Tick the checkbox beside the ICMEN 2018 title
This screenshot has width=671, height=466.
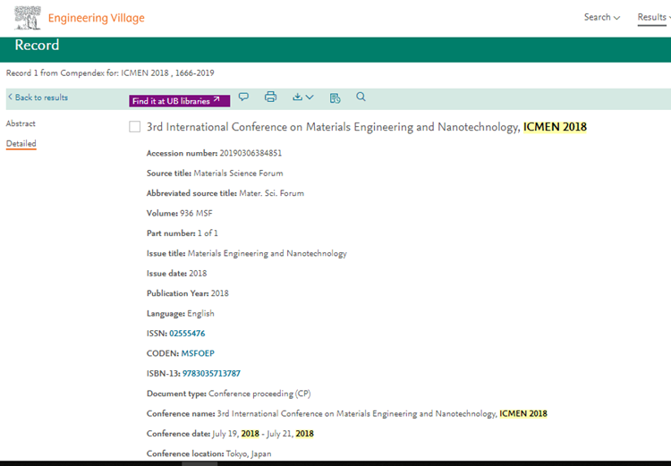pyautogui.click(x=134, y=127)
